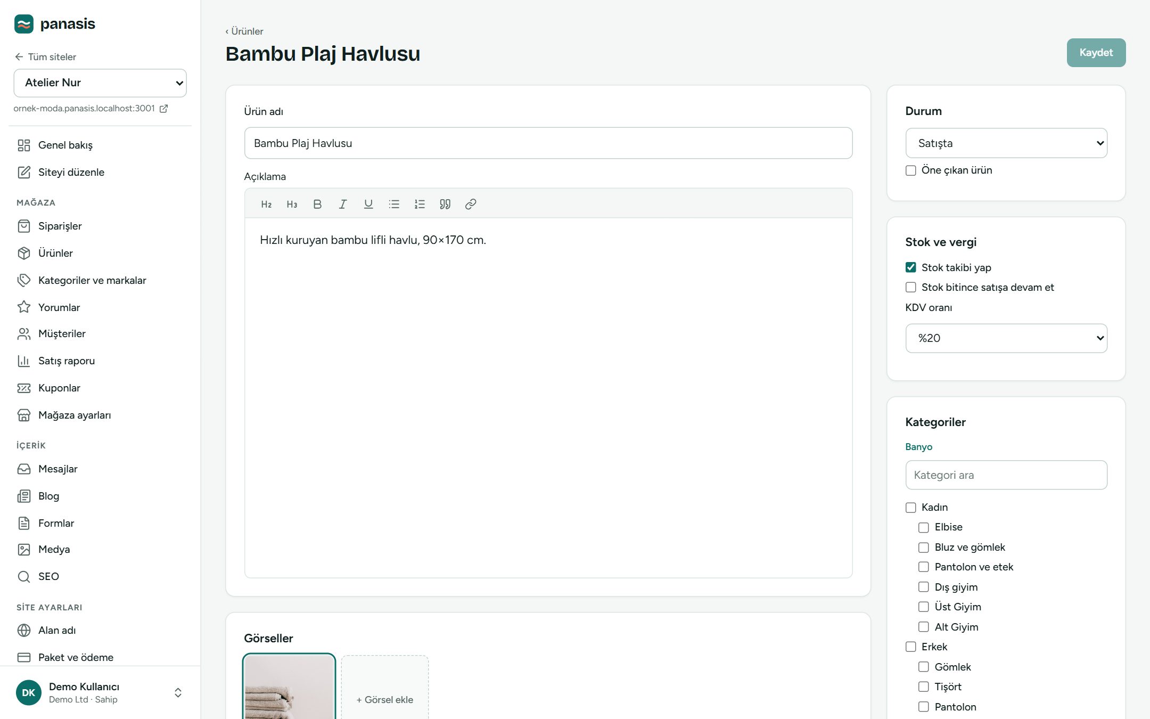1150x719 pixels.
Task: Return to Tüm siteler
Action: 46,57
